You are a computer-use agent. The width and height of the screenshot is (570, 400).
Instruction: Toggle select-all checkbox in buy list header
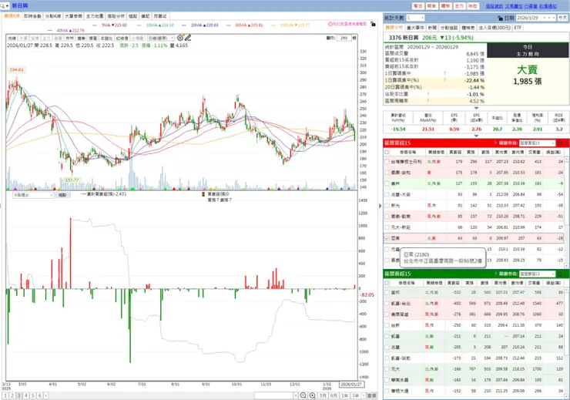pos(387,152)
